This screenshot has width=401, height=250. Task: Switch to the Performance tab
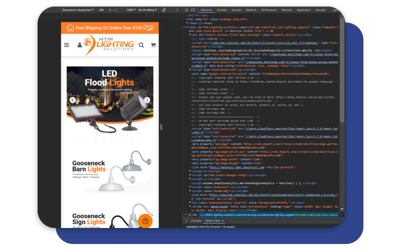point(269,10)
